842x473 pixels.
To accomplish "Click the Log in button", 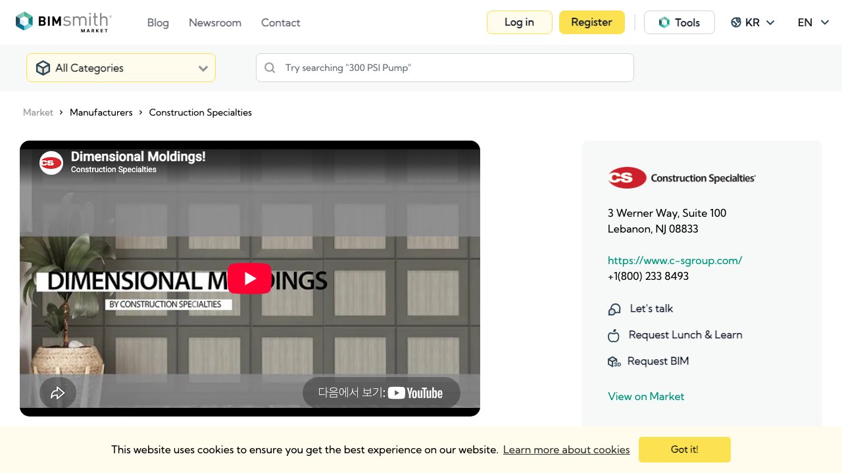I will 520,22.
